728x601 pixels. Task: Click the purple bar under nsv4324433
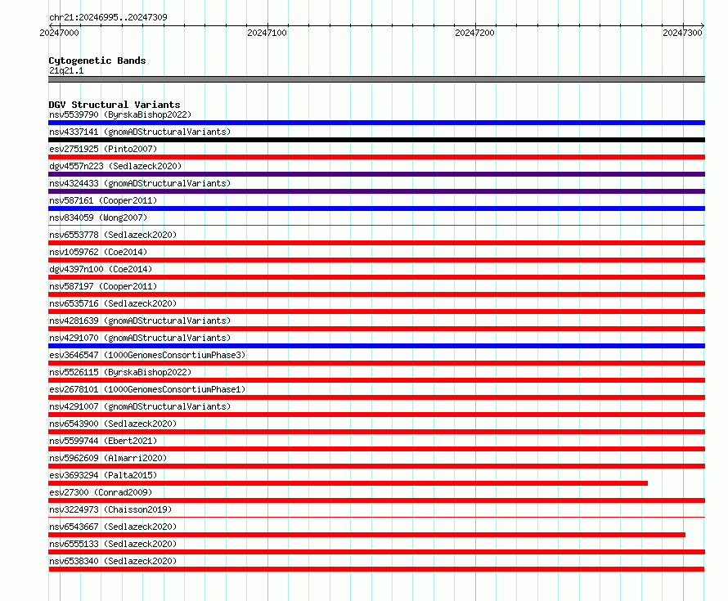(x=376, y=191)
